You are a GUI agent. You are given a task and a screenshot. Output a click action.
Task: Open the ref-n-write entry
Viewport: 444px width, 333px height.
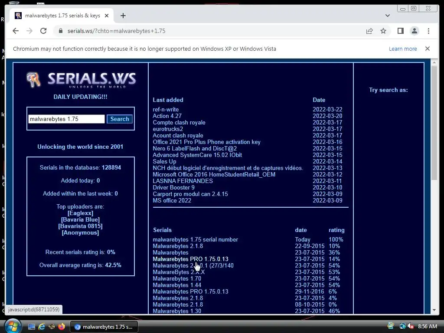(166, 109)
